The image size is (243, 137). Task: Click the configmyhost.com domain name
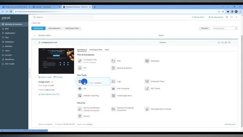click(x=49, y=42)
